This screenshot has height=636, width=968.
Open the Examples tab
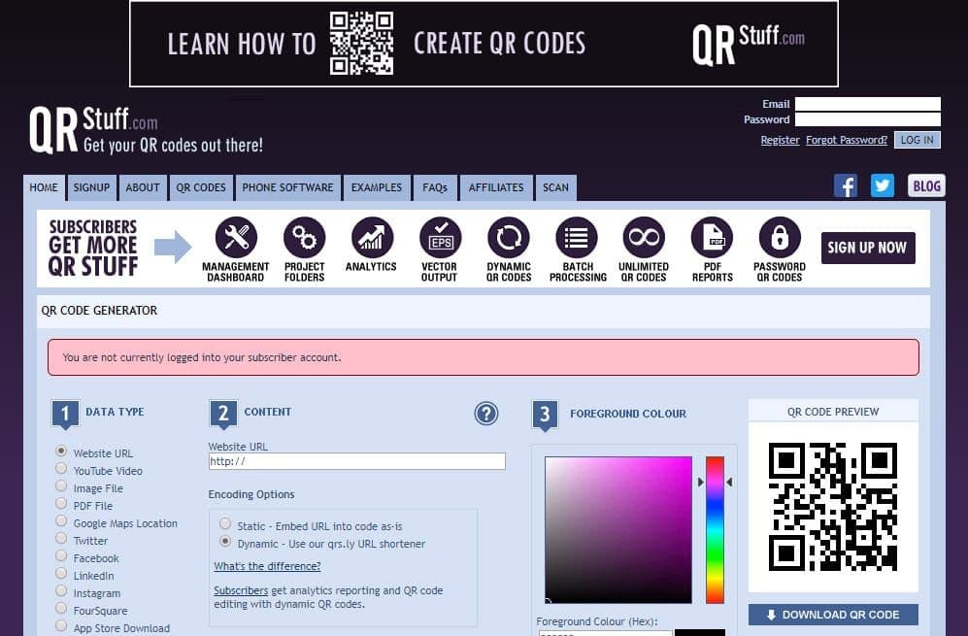[377, 187]
